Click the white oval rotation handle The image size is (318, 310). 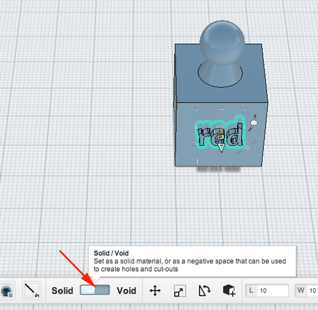(254, 123)
